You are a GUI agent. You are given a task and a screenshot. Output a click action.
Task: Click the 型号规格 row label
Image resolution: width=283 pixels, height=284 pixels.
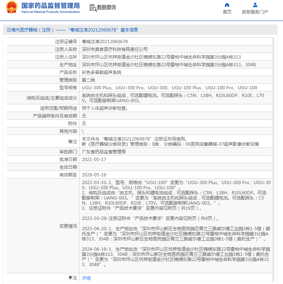click(x=68, y=88)
